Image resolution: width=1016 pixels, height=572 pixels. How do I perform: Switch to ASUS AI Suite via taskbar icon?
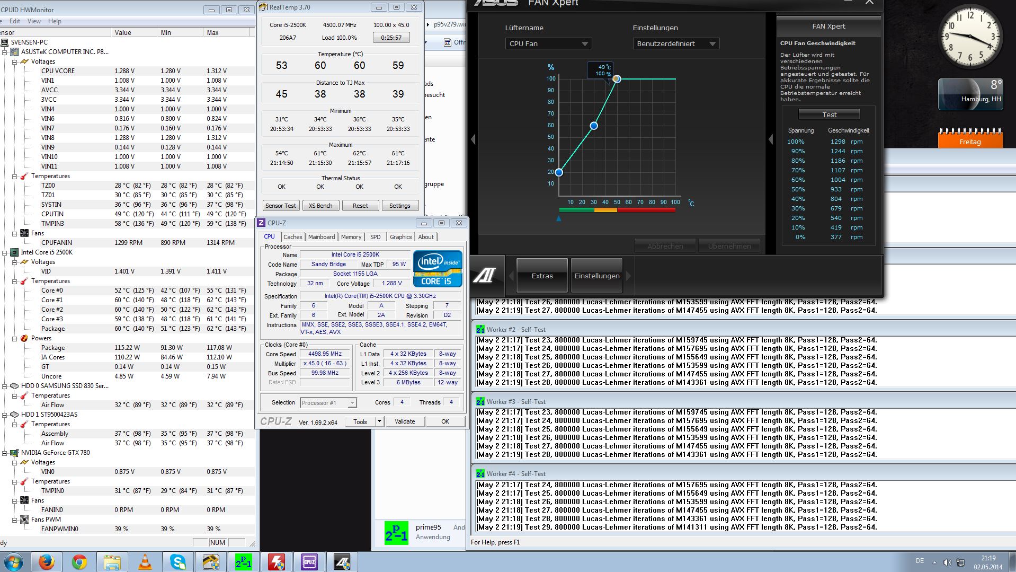coord(342,562)
